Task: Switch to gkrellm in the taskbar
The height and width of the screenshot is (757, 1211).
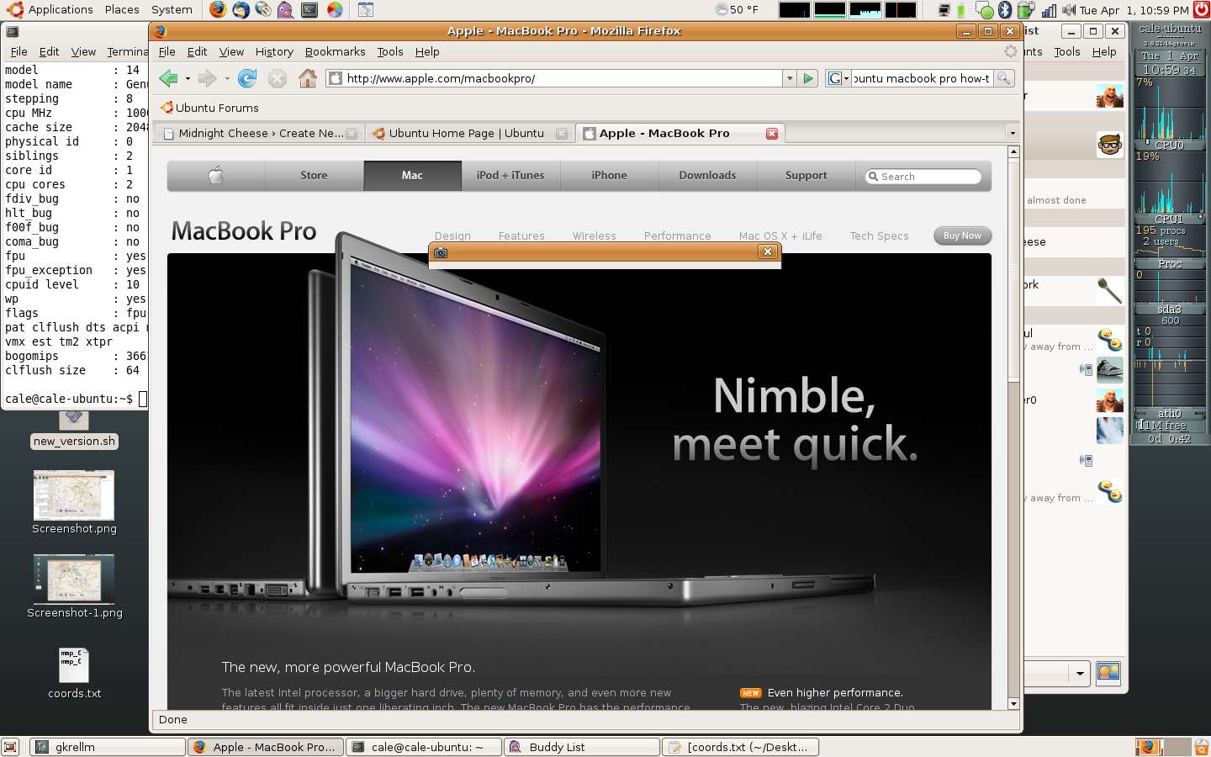Action: tap(108, 747)
